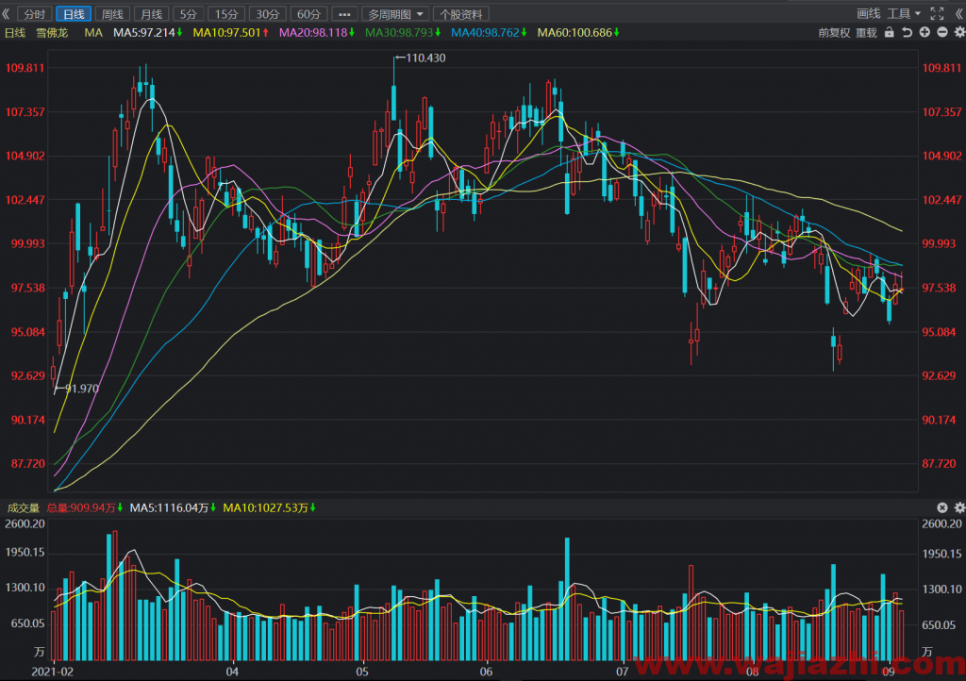Click the 雪佛龙 stock name label
The width and height of the screenshot is (966, 681).
pos(52,33)
